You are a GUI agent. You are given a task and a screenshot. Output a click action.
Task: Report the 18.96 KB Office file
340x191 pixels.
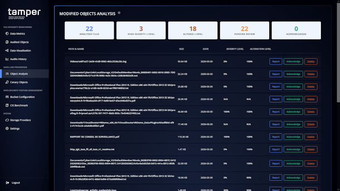(x=276, y=177)
